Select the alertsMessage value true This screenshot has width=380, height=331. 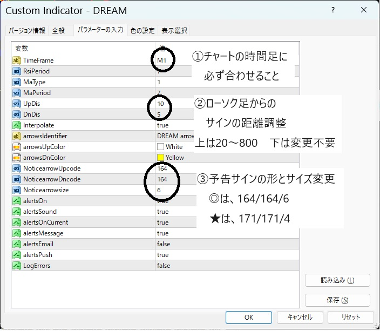pos(162,233)
